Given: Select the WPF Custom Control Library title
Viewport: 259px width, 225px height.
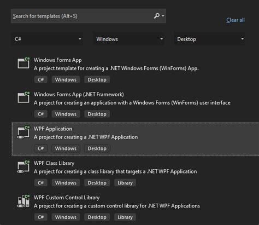Looking at the screenshot, I should click(x=67, y=198).
